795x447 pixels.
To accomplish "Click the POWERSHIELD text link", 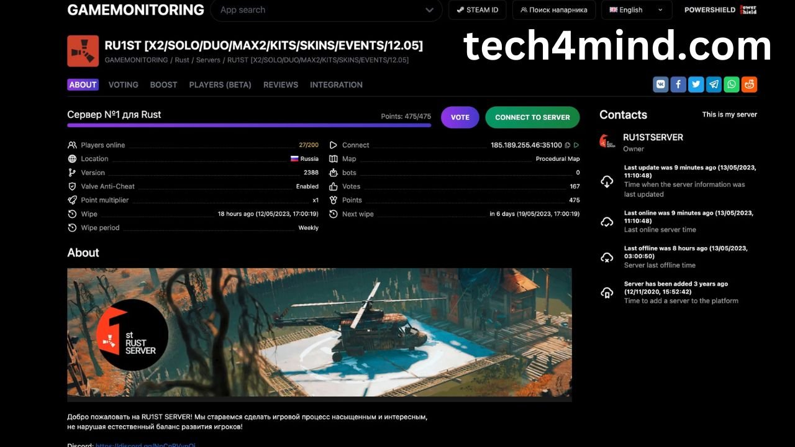I will 709,10.
